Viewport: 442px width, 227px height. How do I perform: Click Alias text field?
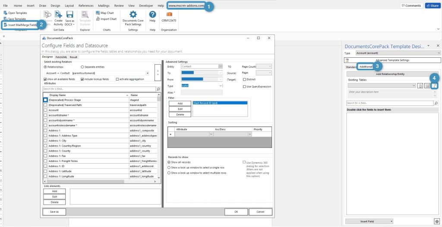pos(202,92)
